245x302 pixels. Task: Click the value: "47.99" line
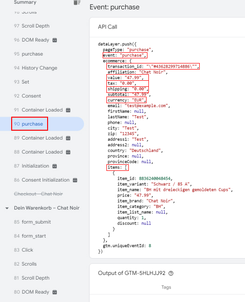(x=126, y=77)
